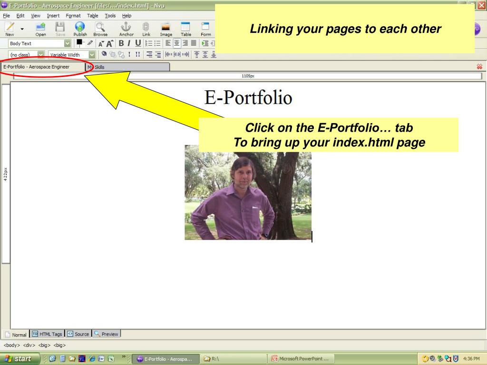487x365 pixels.
Task: Open the Edit menu
Action: 20,16
